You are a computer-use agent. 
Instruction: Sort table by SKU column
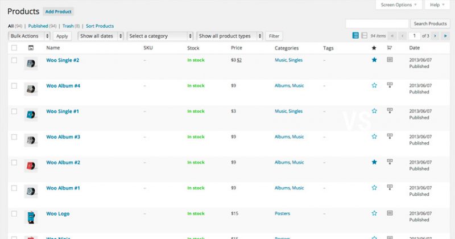[x=148, y=48]
